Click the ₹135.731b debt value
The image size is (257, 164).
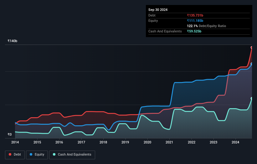(x=195, y=15)
